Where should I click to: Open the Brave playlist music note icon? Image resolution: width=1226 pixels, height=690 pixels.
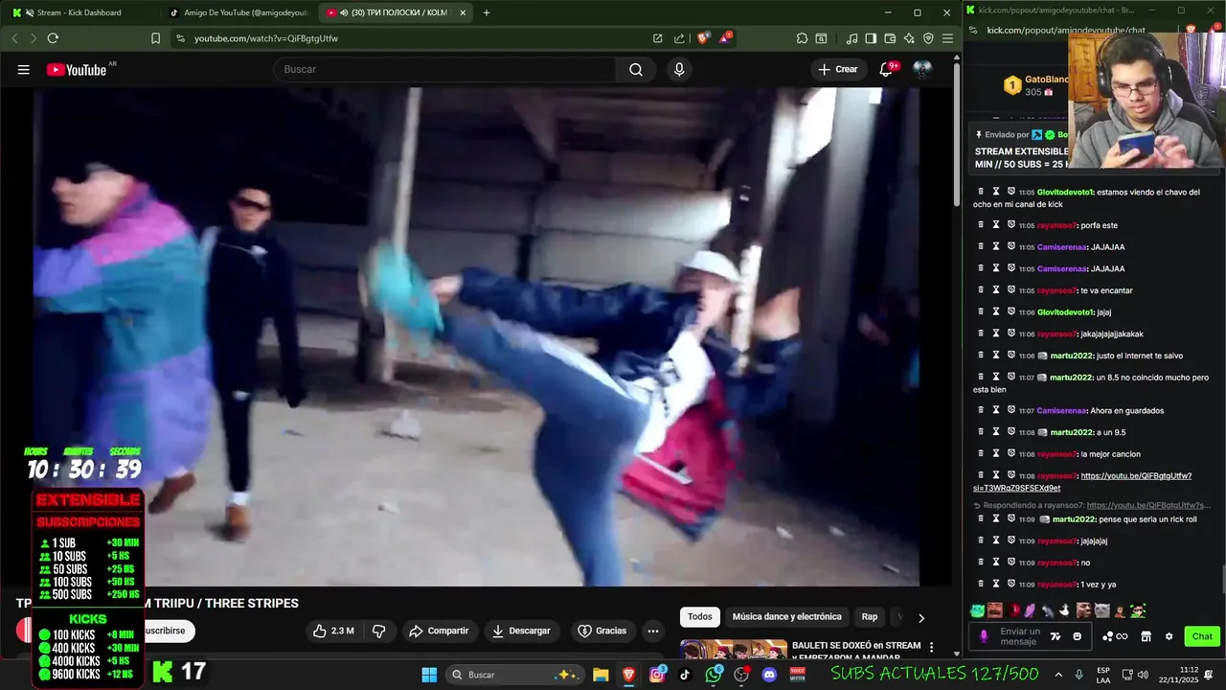(x=851, y=38)
